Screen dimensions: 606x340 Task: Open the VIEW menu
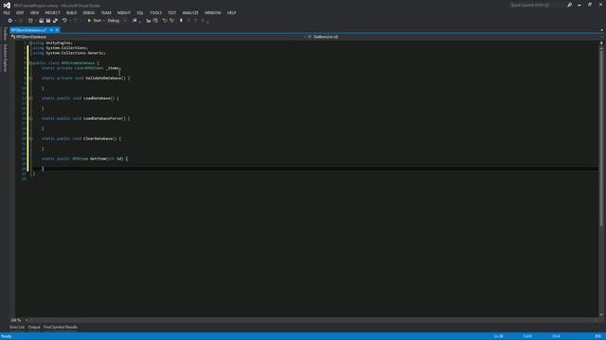click(x=34, y=12)
